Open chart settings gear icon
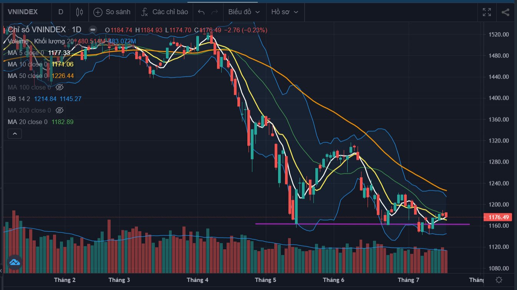Viewport: 517px width, 290px height. pyautogui.click(x=499, y=280)
